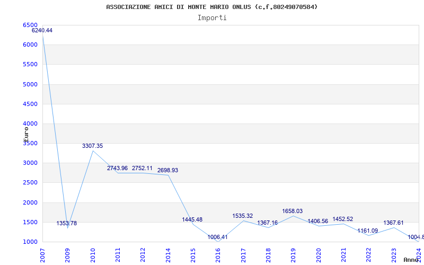
Task: Click the x-axis year 2012
Action: (143, 255)
